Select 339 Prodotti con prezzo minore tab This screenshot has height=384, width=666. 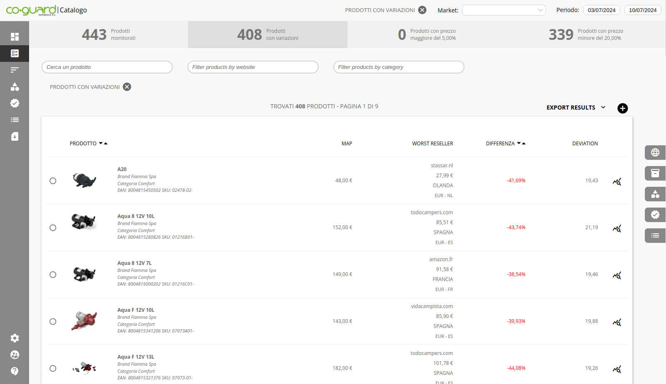[586, 34]
